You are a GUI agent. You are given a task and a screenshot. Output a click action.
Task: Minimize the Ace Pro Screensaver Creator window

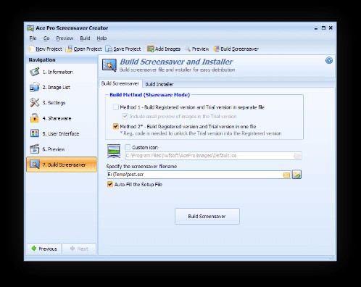click(316, 28)
